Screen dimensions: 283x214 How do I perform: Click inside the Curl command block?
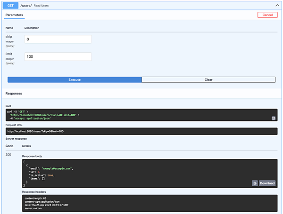[141, 115]
